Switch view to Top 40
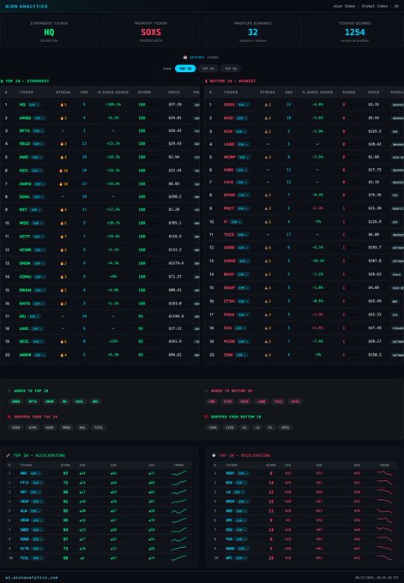 [x=208, y=69]
